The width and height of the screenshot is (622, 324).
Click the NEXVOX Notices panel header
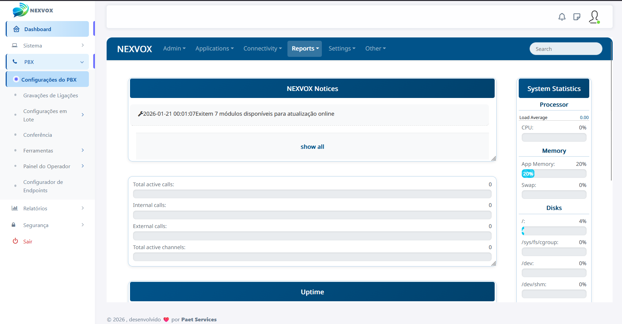312,88
